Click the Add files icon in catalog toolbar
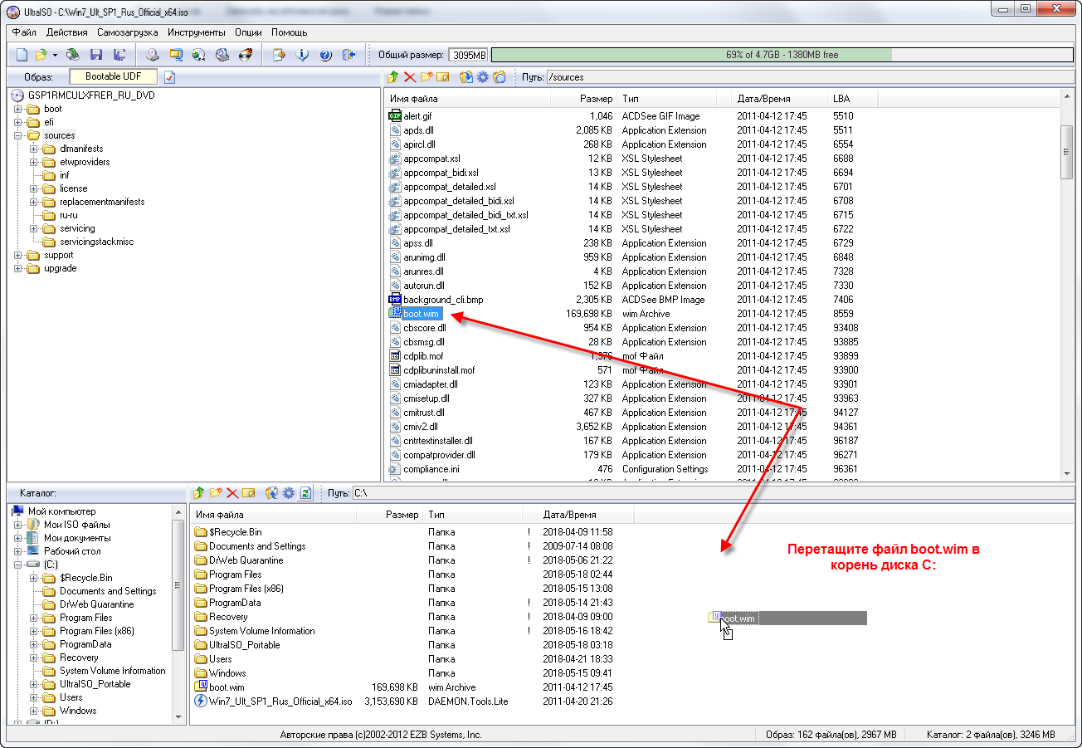The image size is (1082, 748). (271, 493)
